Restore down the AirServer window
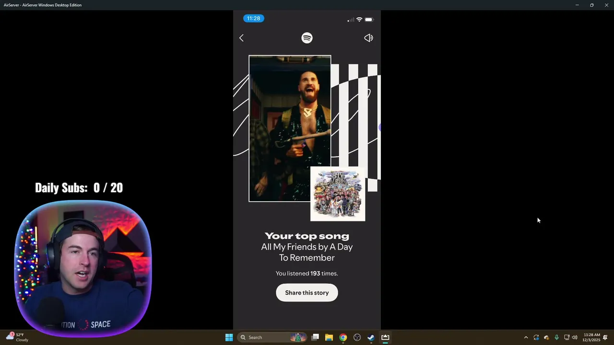Viewport: 614px width, 345px height. (x=592, y=5)
